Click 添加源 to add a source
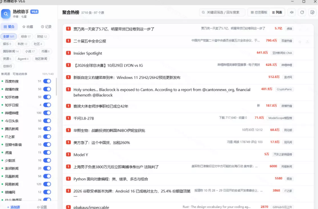This screenshot has height=209, width=318. pos(14,207)
